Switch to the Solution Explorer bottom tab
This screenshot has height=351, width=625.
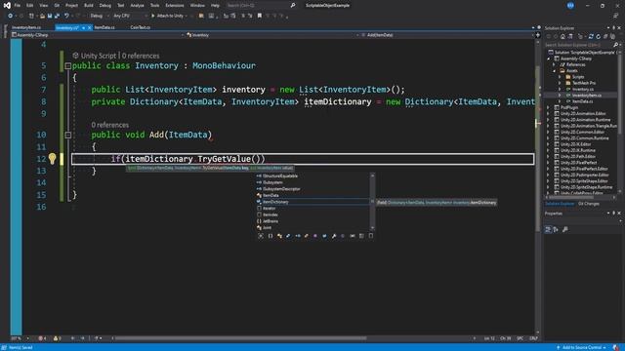pyautogui.click(x=560, y=204)
